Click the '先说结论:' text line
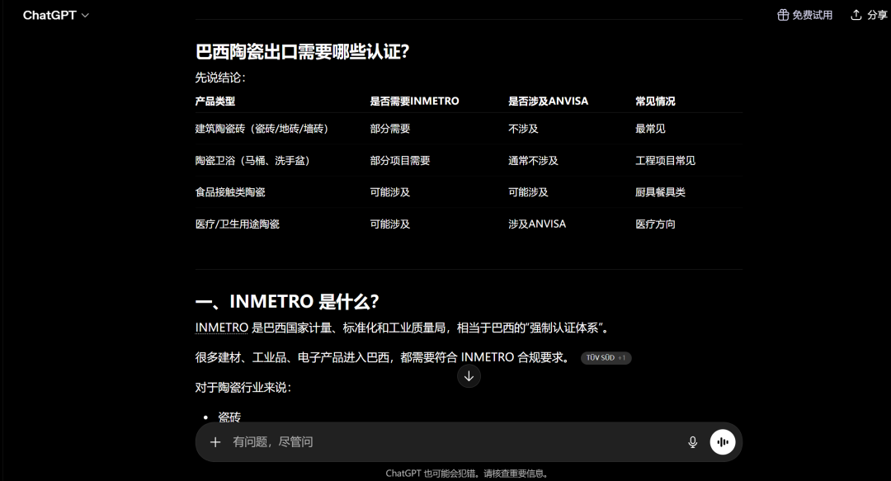This screenshot has width=891, height=481. tap(220, 78)
